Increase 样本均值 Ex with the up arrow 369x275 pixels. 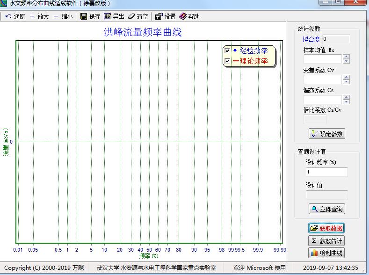coord(346,57)
